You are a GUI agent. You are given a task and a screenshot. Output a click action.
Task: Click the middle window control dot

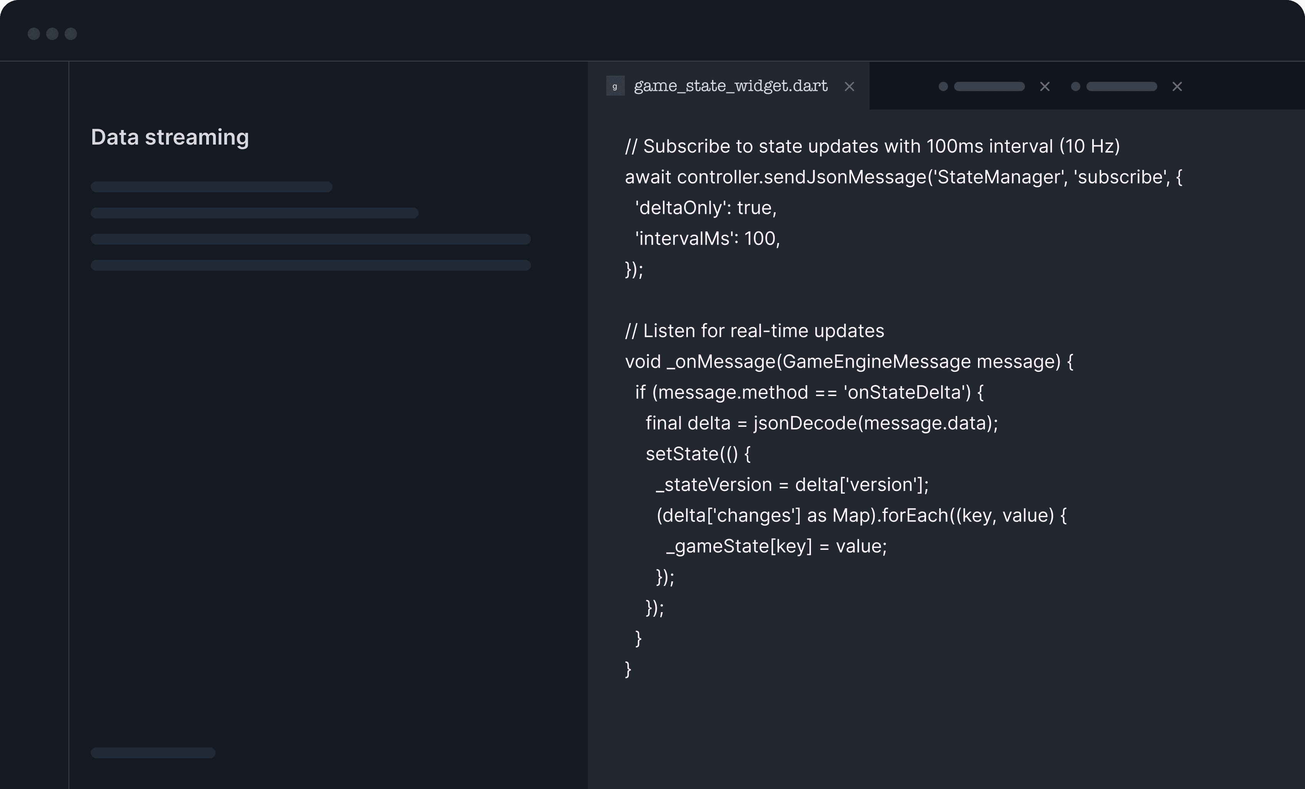[x=52, y=34]
